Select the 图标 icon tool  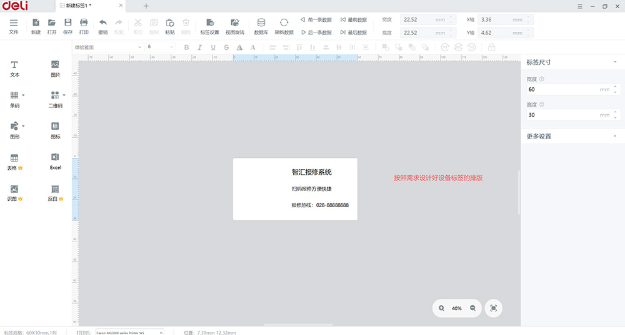coord(55,130)
